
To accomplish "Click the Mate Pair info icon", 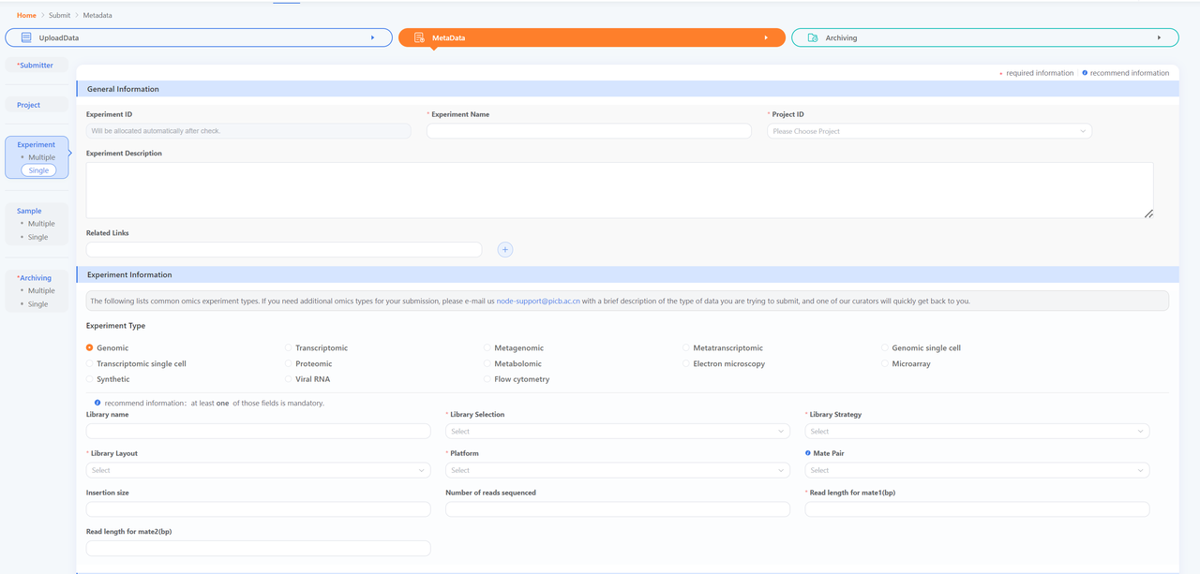I will tap(808, 453).
